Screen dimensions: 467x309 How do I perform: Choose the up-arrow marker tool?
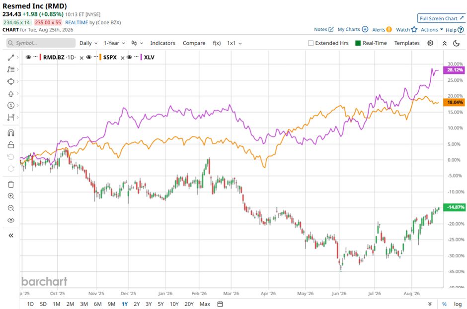pyautogui.click(x=11, y=94)
